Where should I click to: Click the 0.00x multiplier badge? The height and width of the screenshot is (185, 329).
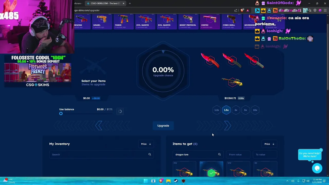(241, 98)
